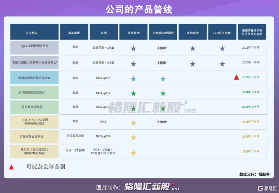Click the IVD registration star in ApoE row

(x=222, y=48)
